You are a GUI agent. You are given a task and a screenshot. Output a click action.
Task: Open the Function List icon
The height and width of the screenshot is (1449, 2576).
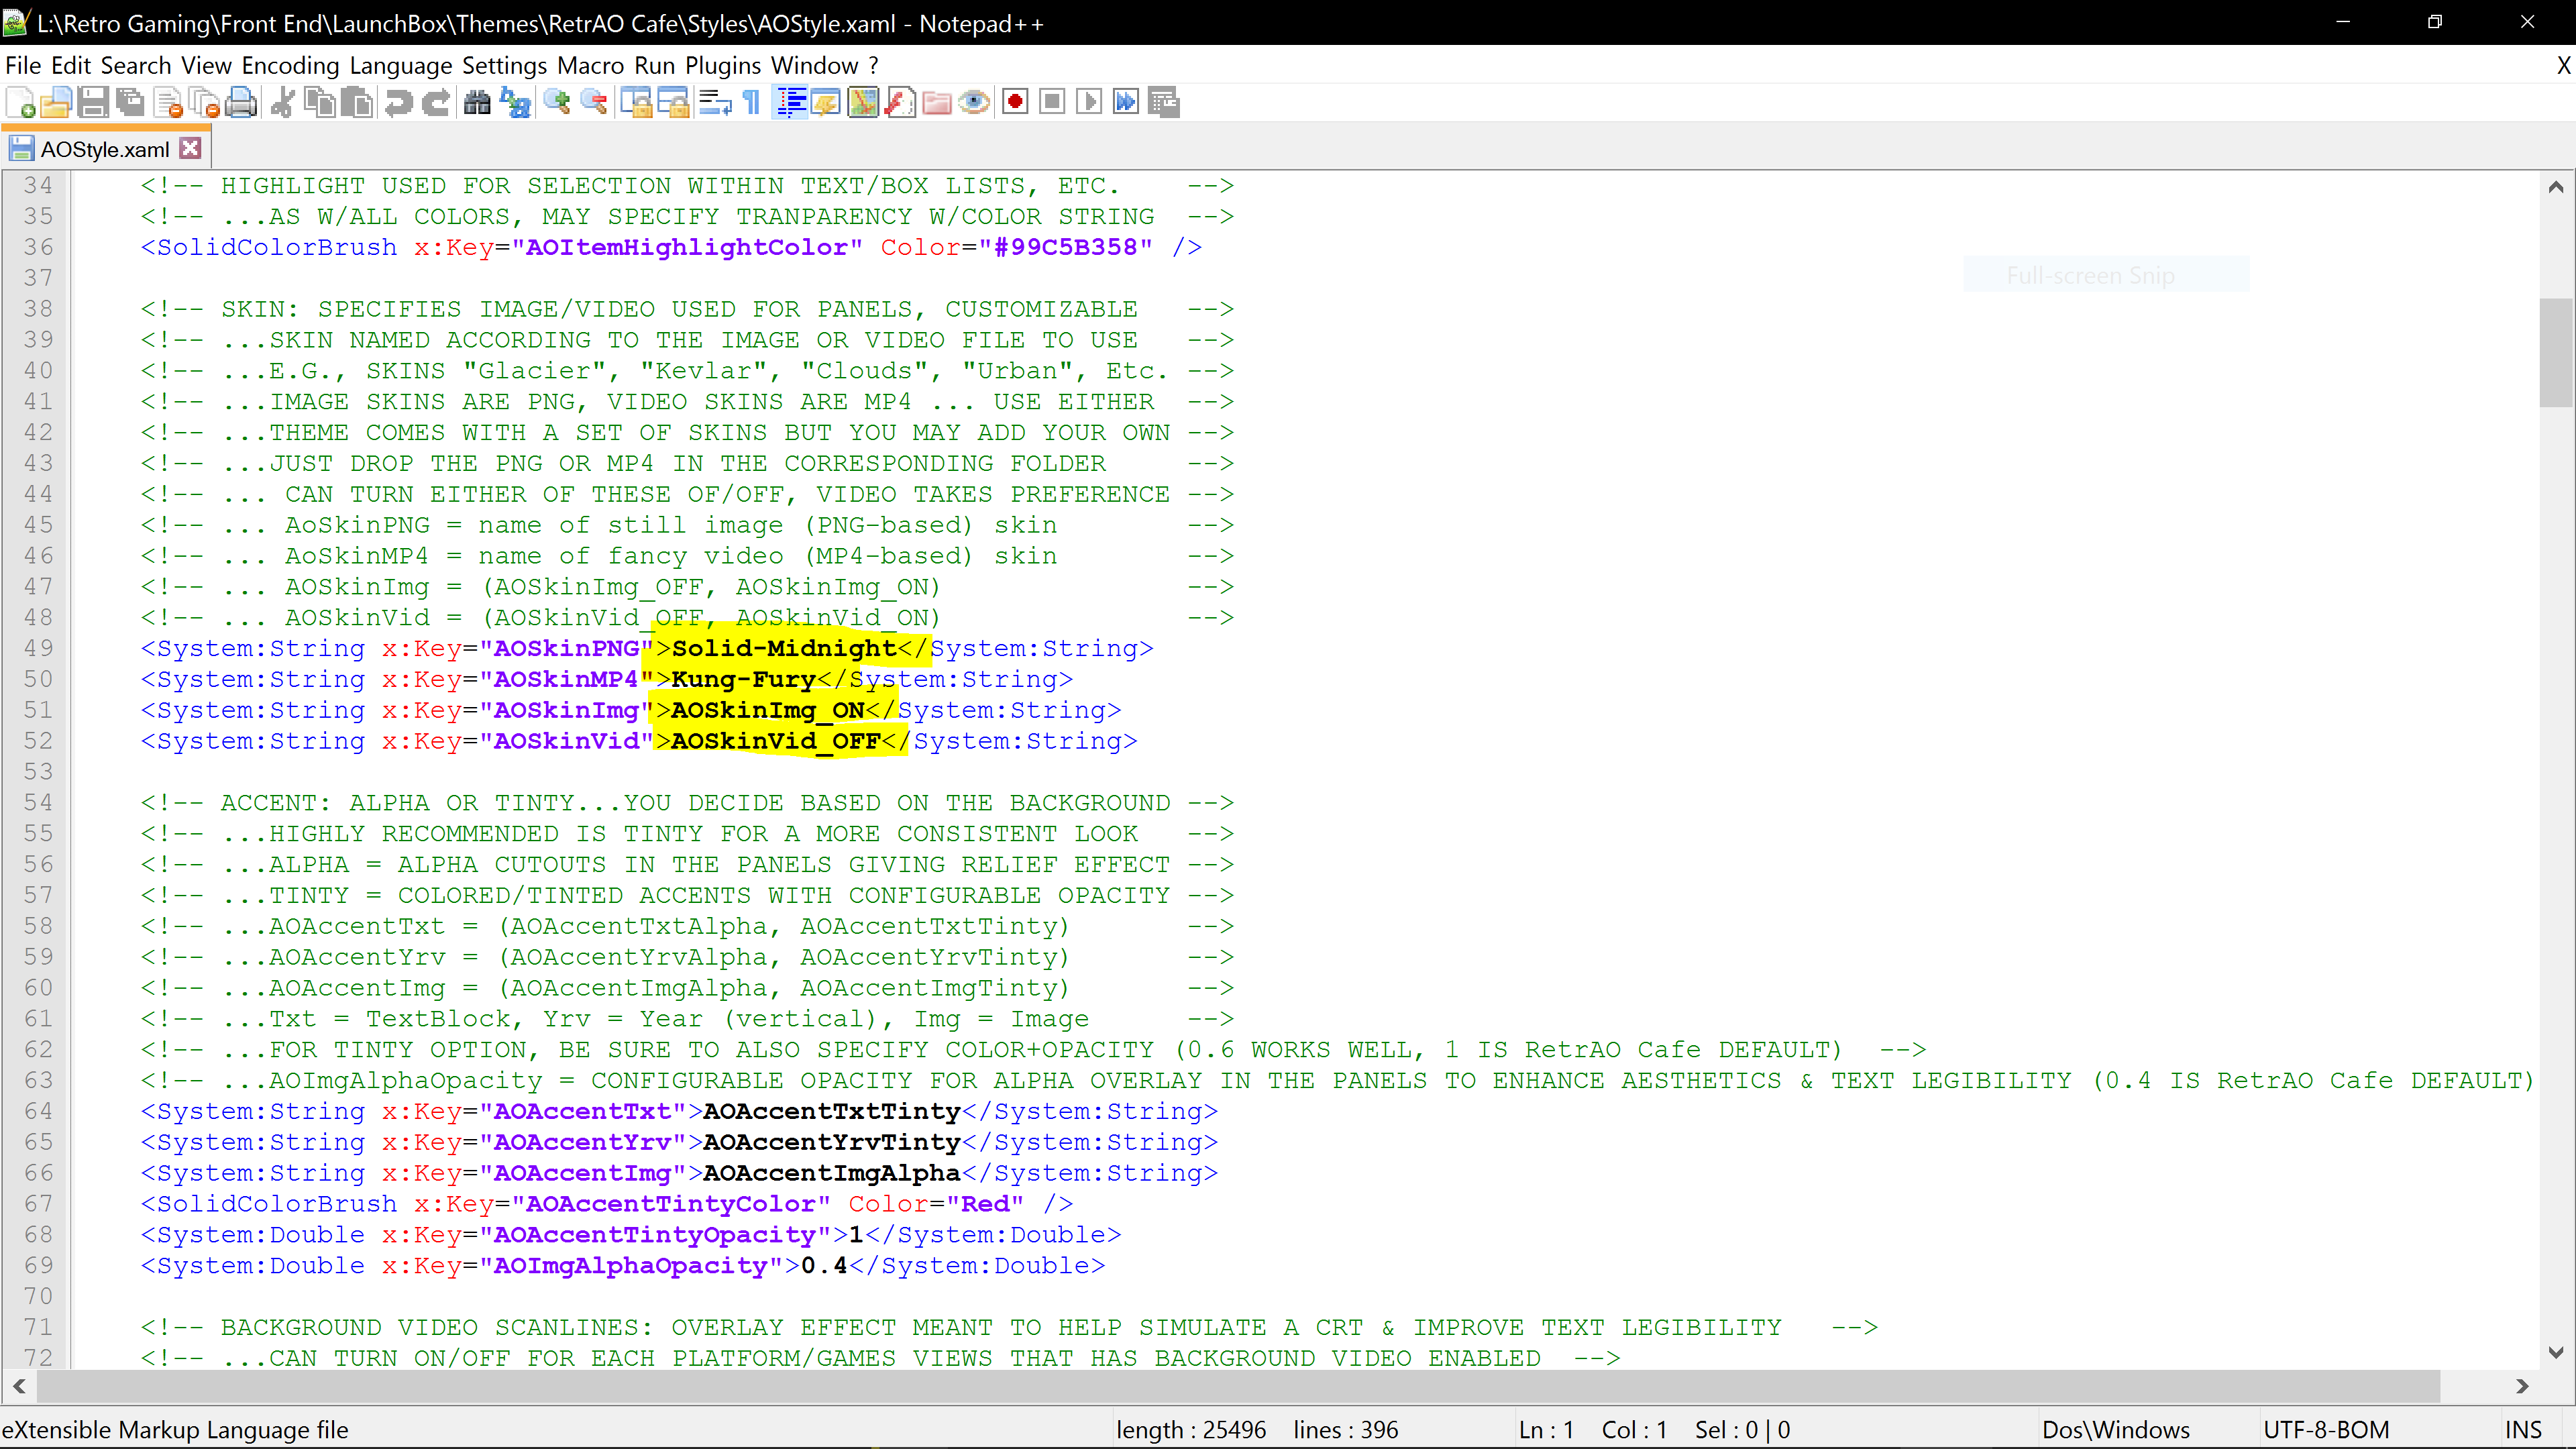point(900,102)
